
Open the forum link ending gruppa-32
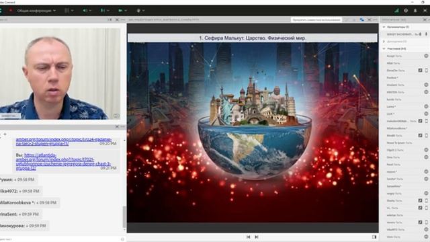[63, 161]
